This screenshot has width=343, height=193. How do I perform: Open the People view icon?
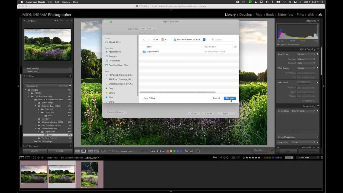click(103, 151)
